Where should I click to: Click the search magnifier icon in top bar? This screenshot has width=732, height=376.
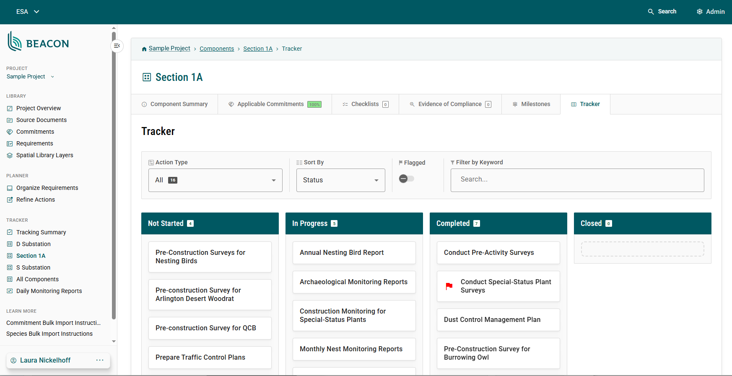coord(651,12)
